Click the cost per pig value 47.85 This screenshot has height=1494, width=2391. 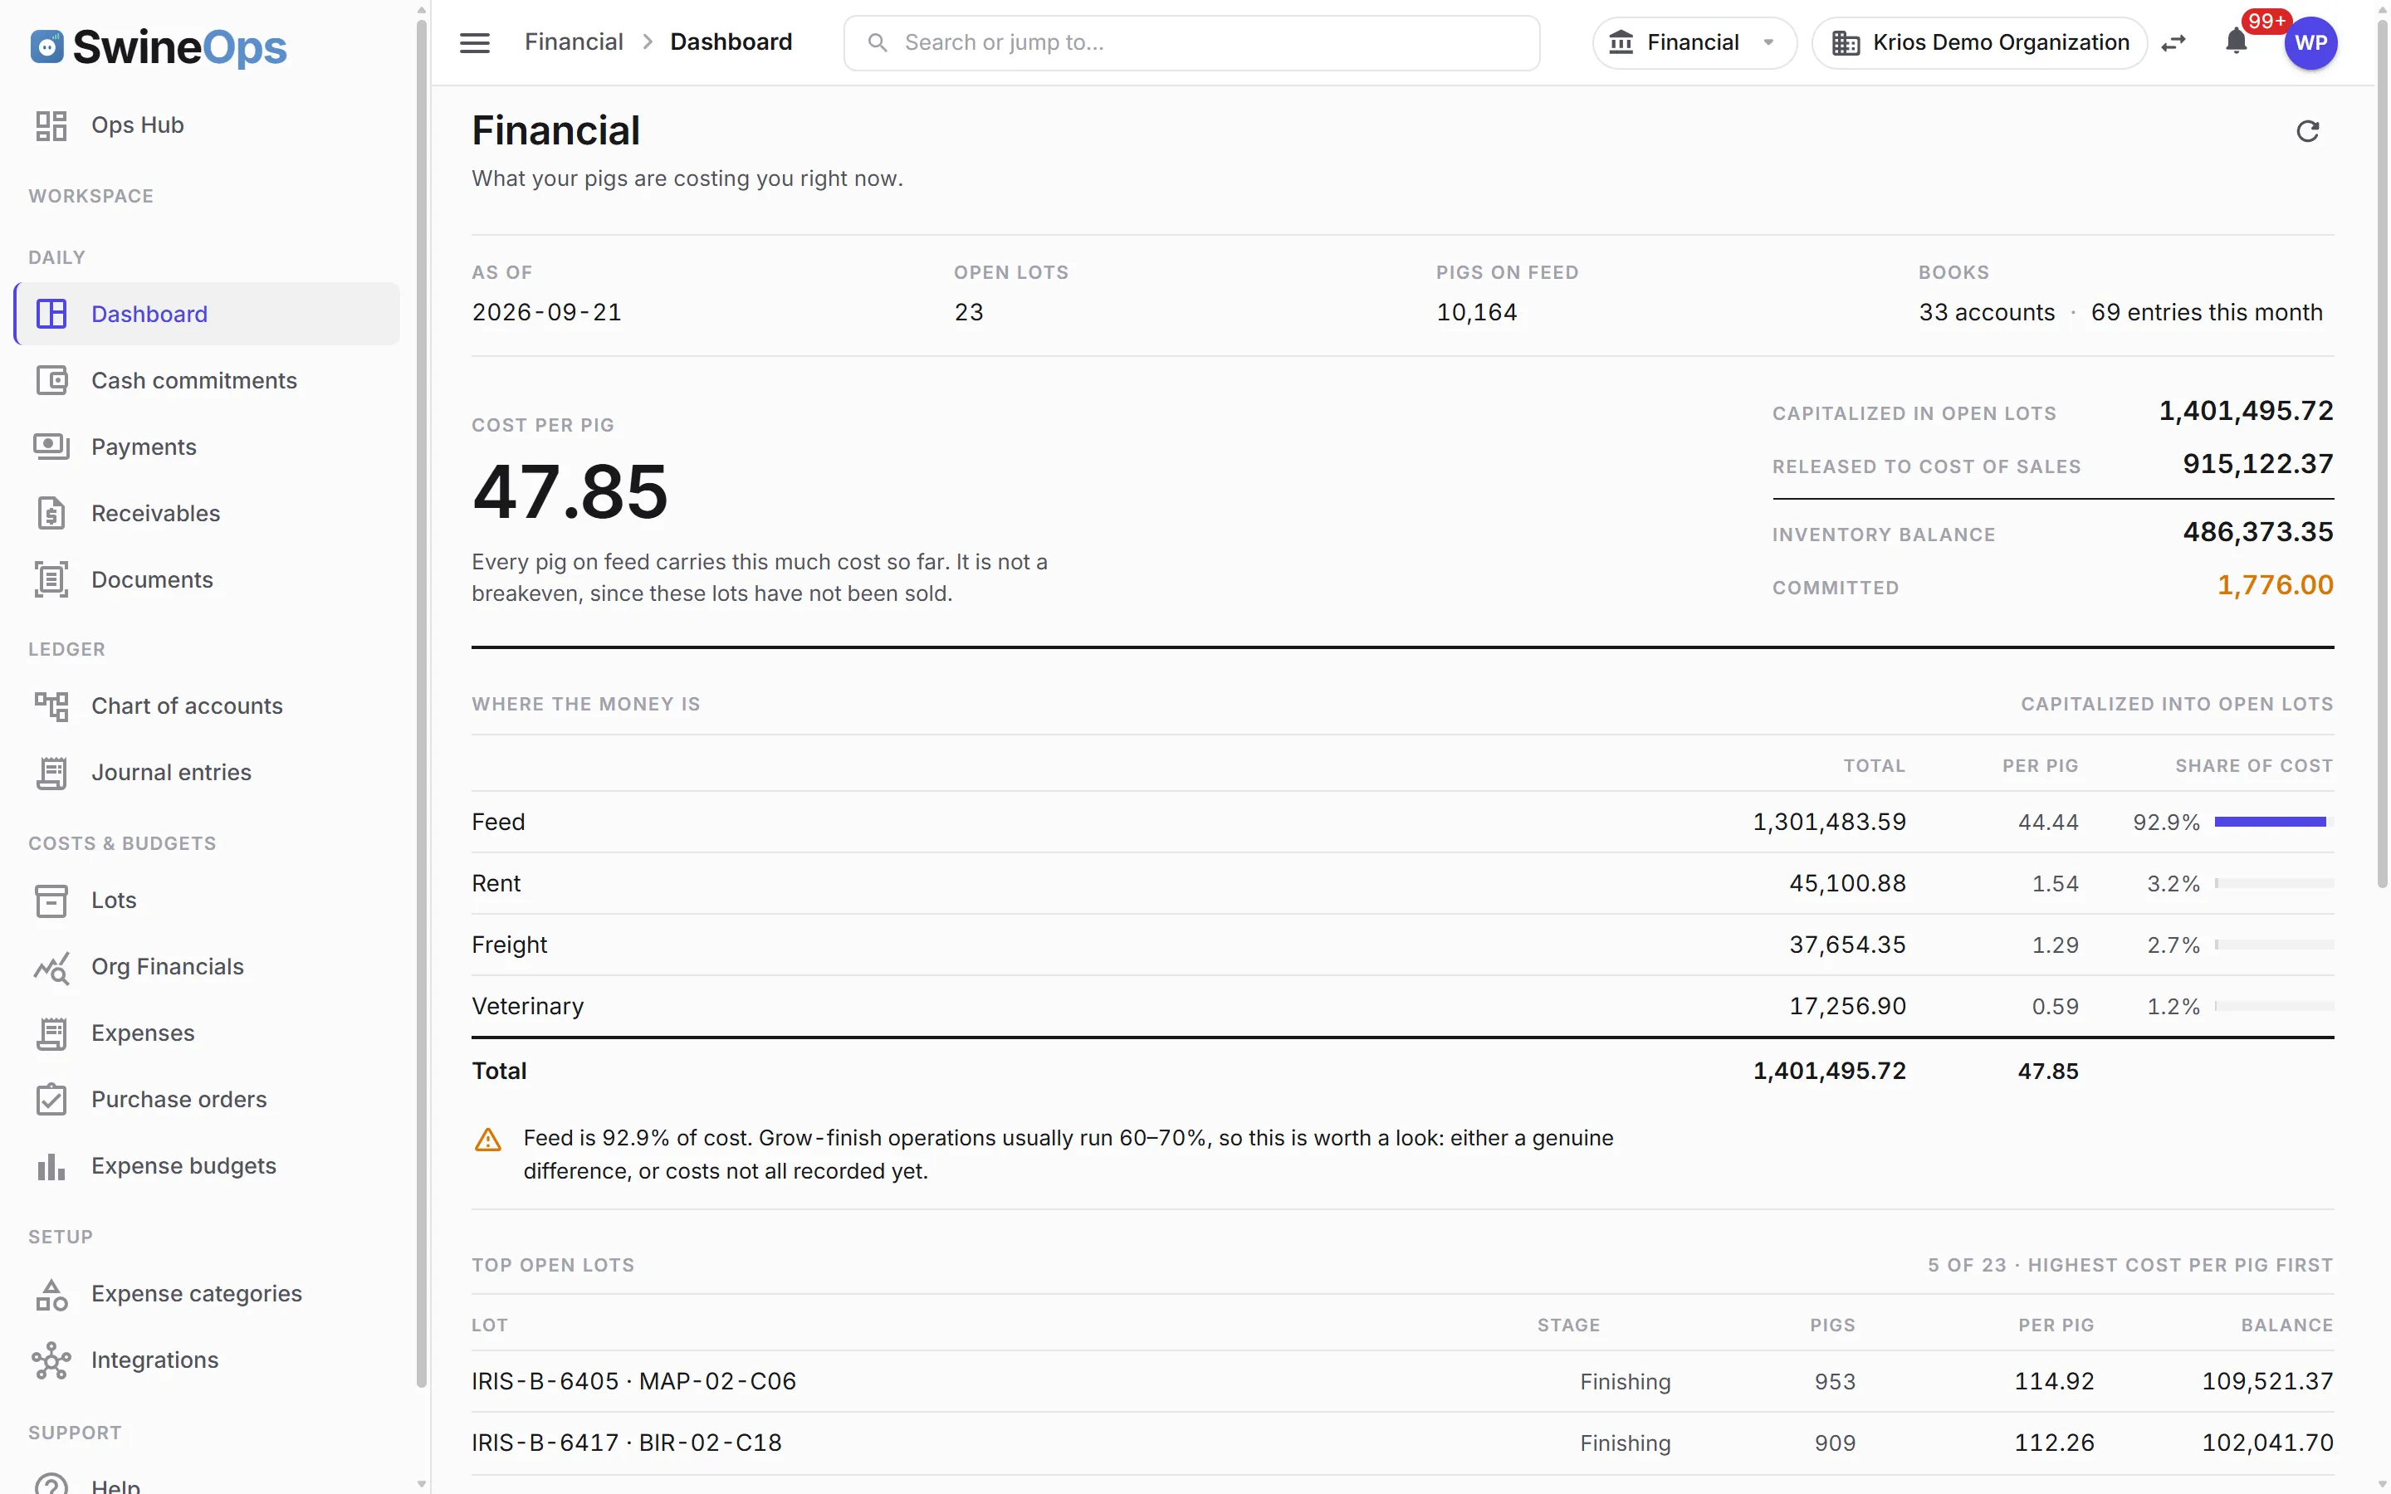pyautogui.click(x=570, y=491)
